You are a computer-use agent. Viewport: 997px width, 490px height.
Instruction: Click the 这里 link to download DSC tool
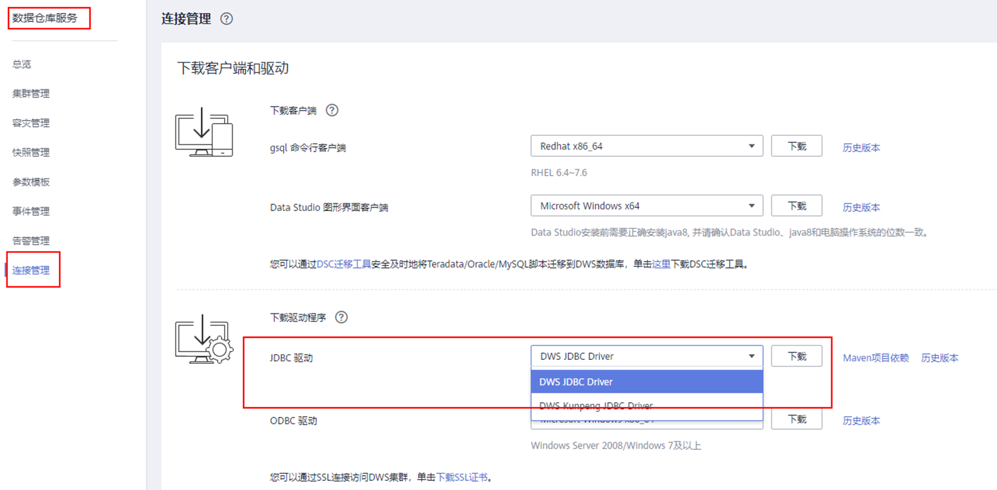[661, 264]
